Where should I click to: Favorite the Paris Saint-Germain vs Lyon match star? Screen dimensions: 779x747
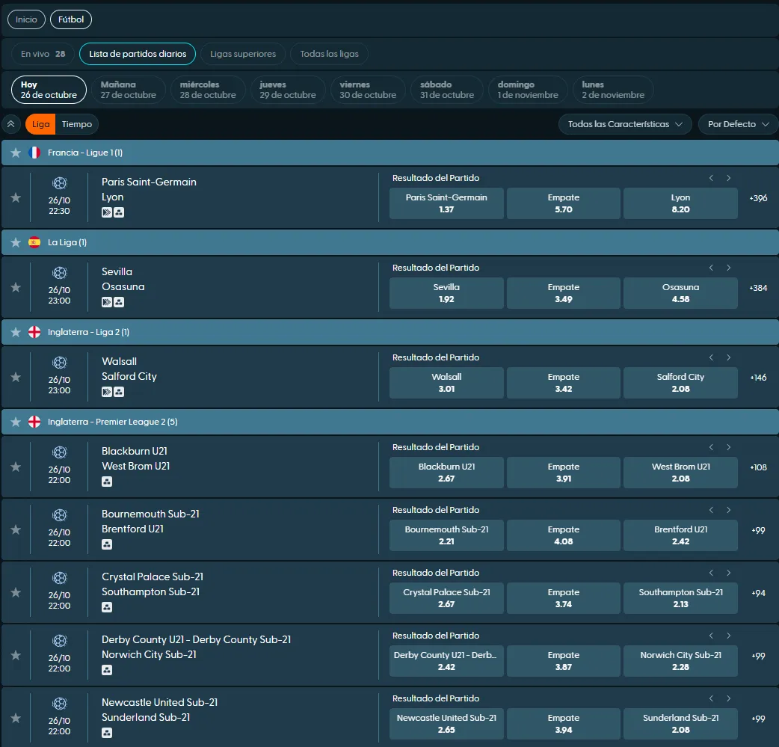pyautogui.click(x=16, y=198)
